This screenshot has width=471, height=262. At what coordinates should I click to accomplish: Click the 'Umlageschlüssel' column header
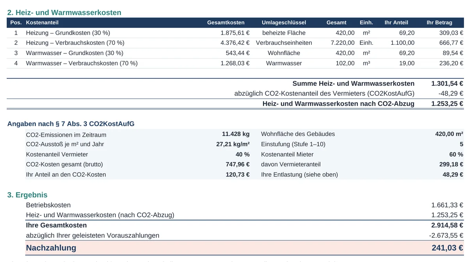[284, 22]
